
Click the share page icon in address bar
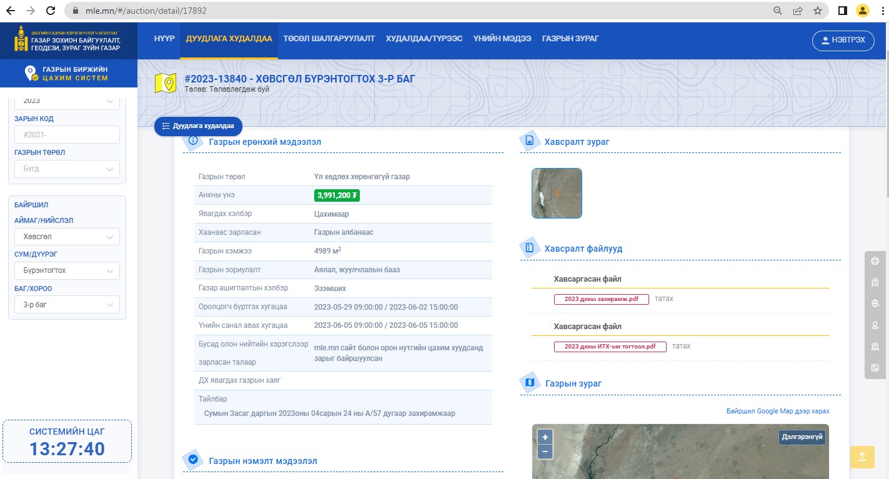(798, 11)
